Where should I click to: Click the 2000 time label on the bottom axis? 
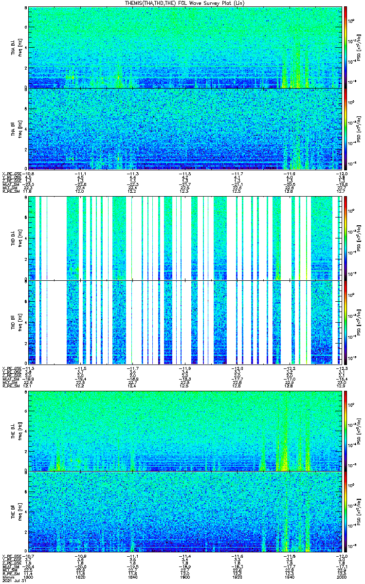click(342, 577)
